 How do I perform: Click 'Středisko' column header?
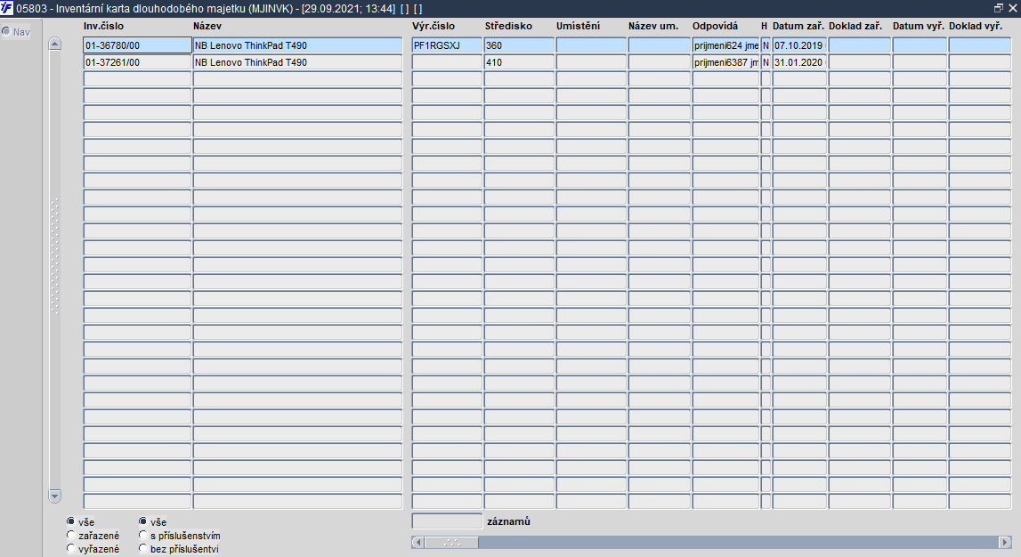508,26
